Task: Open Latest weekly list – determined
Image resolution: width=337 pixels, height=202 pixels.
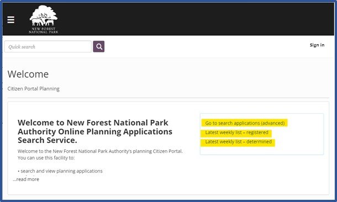Action: [x=238, y=142]
